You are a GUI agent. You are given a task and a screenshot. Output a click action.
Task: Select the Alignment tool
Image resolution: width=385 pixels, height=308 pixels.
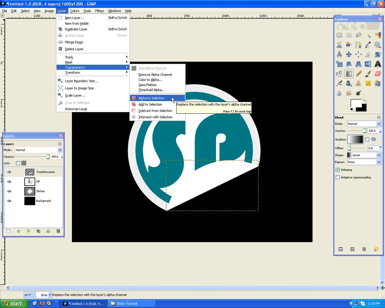click(359, 54)
